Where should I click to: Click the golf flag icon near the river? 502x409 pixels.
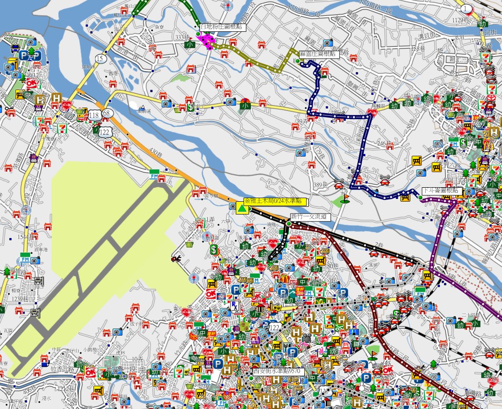click(345, 198)
